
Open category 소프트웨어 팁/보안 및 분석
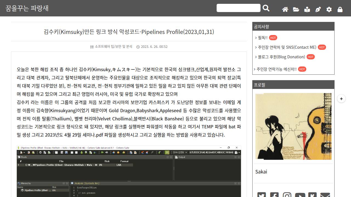click(x=114, y=47)
